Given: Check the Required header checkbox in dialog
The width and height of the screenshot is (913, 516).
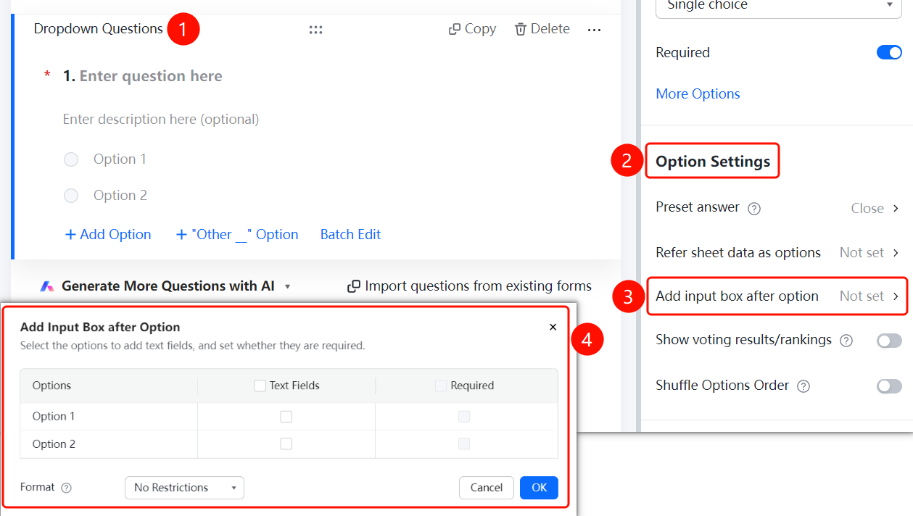Looking at the screenshot, I should tap(441, 386).
